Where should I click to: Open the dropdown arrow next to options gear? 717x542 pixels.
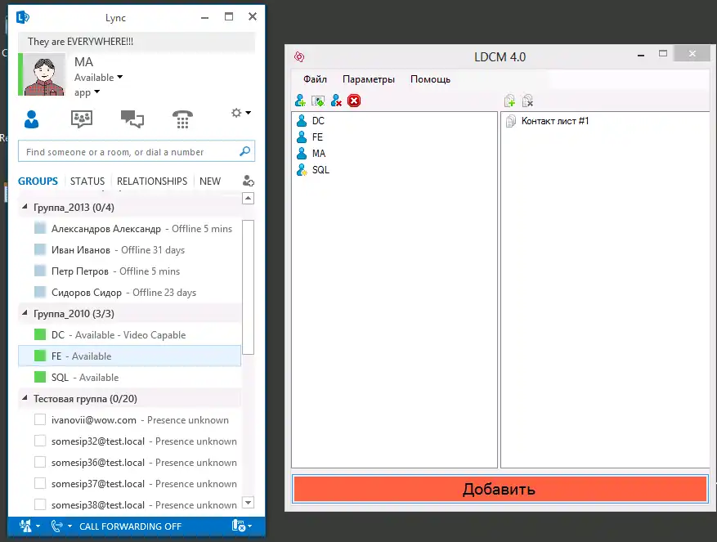tap(249, 113)
